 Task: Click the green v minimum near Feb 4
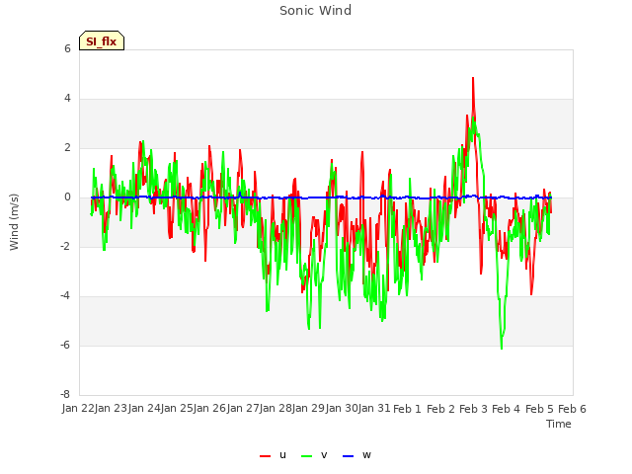[x=502, y=349]
